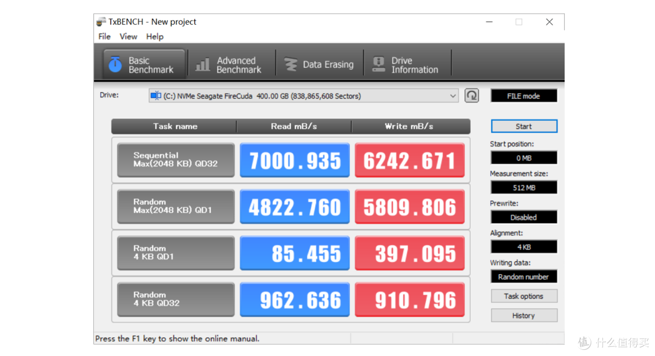The height and width of the screenshot is (356, 655).
Task: Click the 962.636 read result
Action: click(x=295, y=299)
